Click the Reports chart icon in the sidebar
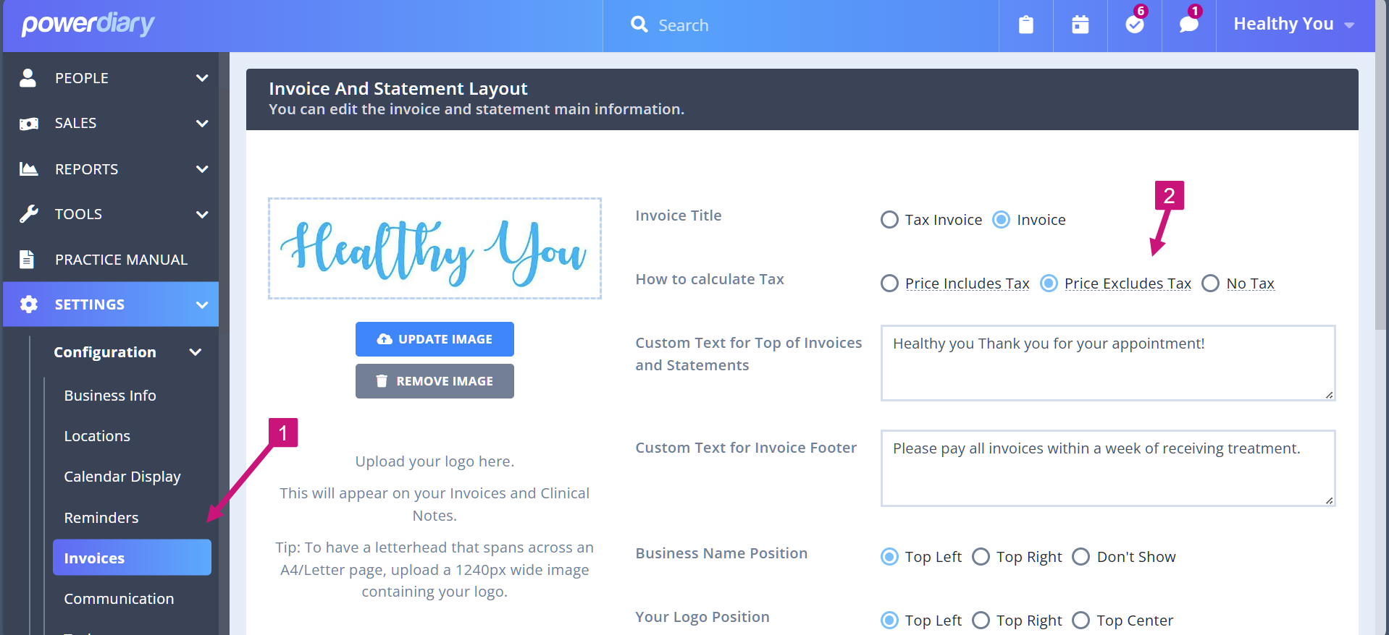 coord(28,169)
